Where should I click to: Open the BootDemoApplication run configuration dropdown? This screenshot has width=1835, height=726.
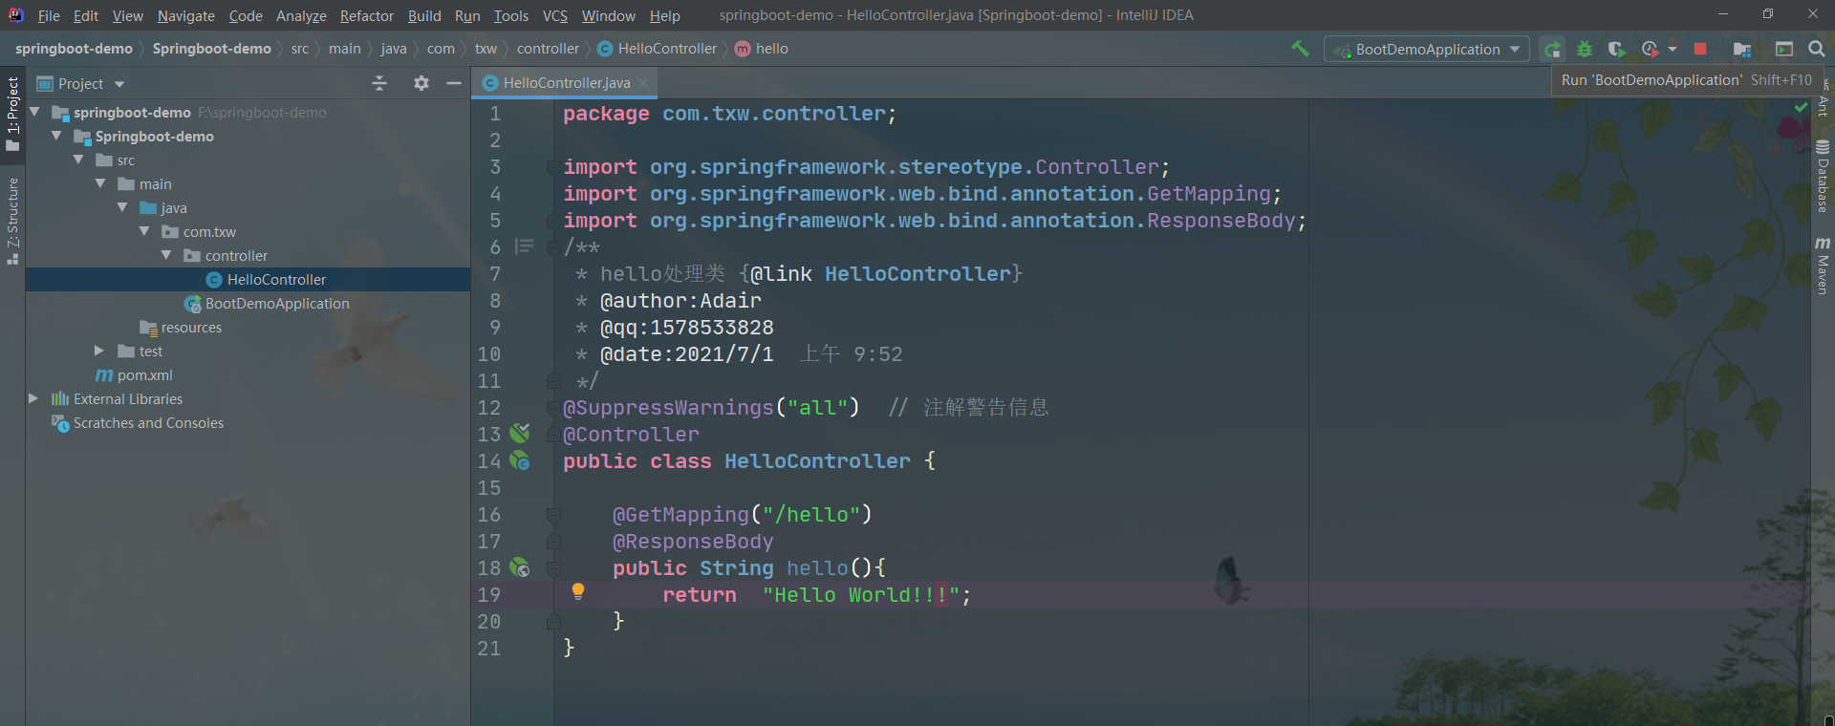point(1427,49)
